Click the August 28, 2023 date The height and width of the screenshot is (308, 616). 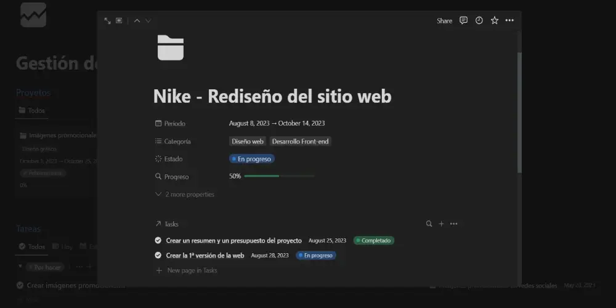click(270, 256)
